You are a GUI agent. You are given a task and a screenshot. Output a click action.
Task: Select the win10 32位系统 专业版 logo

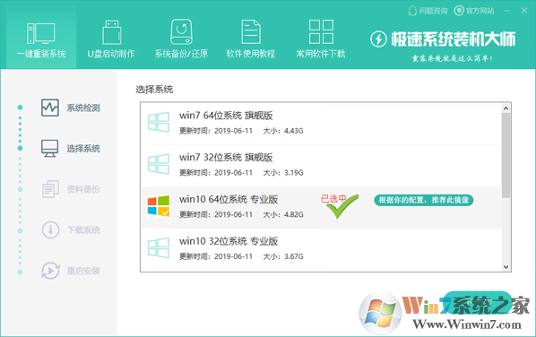(x=159, y=247)
